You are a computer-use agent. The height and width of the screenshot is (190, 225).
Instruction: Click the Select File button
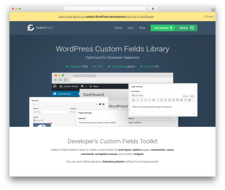click(x=39, y=120)
